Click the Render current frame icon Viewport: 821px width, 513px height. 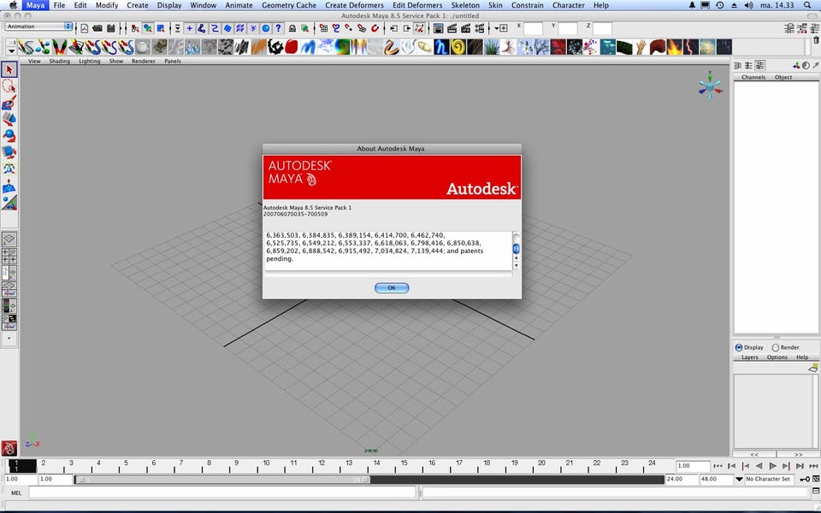pos(452,28)
